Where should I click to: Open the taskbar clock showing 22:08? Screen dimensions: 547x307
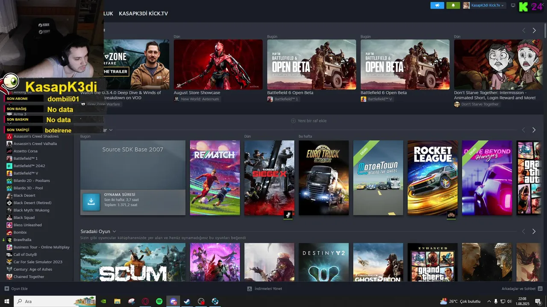(x=522, y=301)
